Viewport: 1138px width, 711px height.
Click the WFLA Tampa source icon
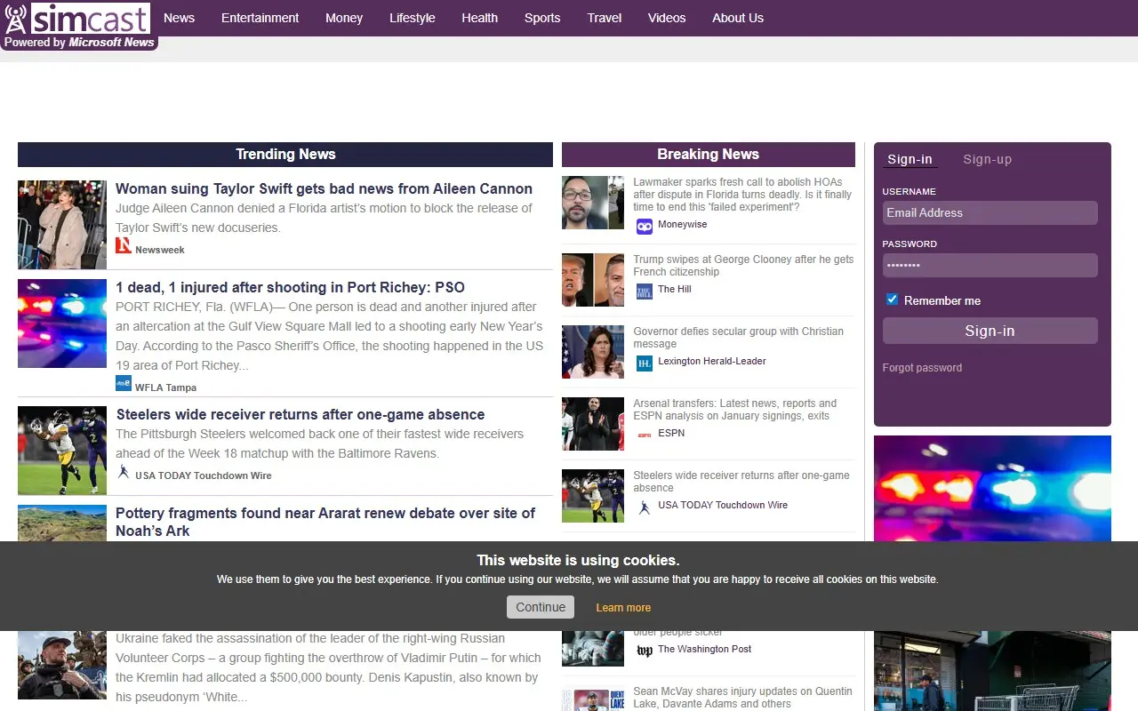pyautogui.click(x=124, y=384)
